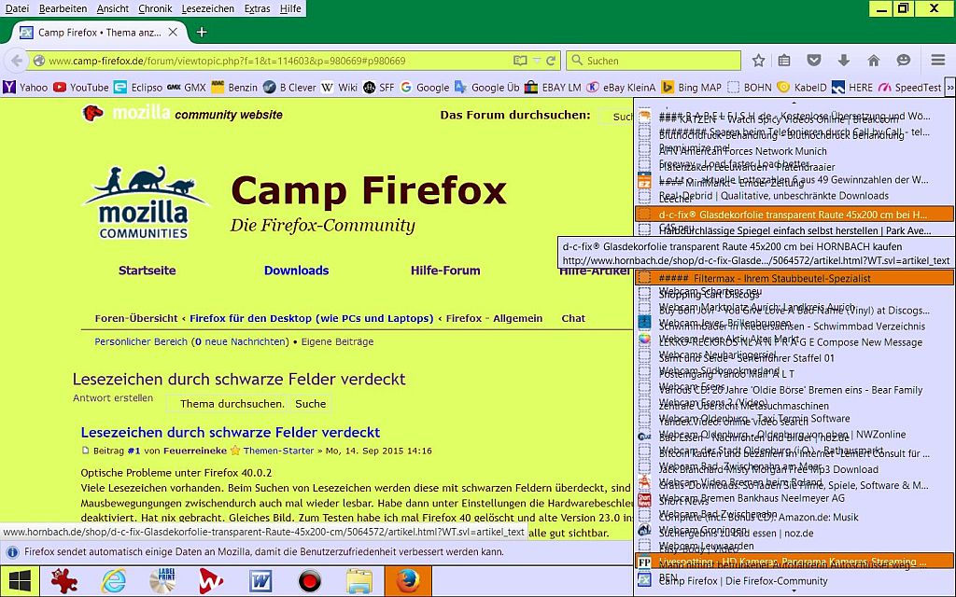The height and width of the screenshot is (597, 956).
Task: Open the SFF bookmark
Action: click(378, 87)
